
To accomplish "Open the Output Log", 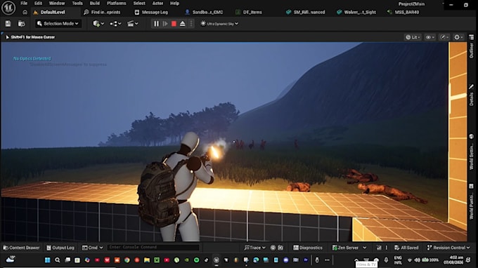I will pos(60,248).
